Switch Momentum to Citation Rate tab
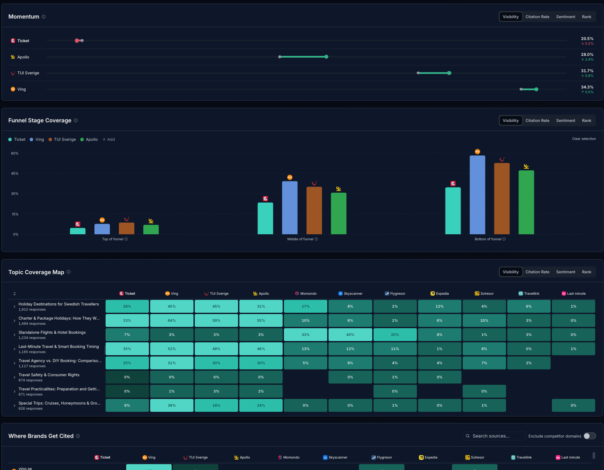This screenshot has width=604, height=470. pyautogui.click(x=537, y=17)
